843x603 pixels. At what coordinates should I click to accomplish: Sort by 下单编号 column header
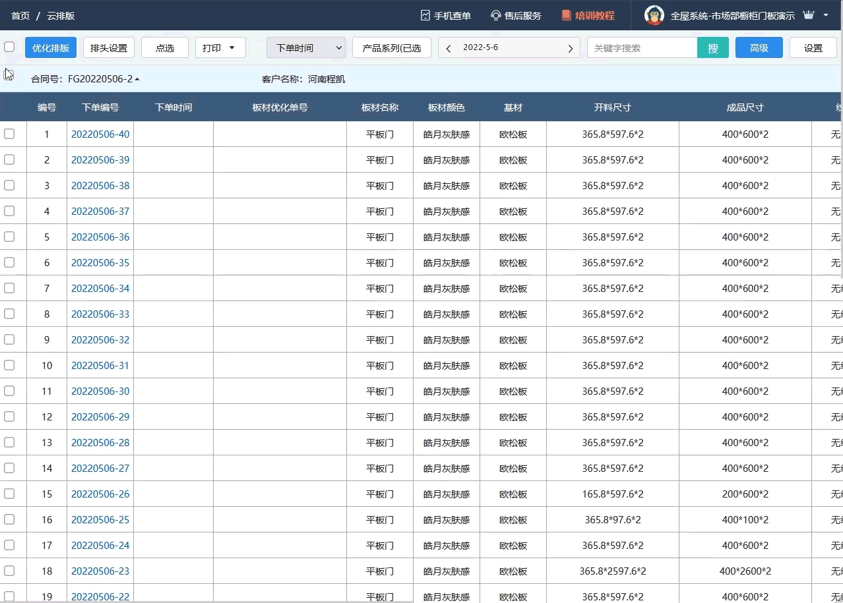pos(100,107)
